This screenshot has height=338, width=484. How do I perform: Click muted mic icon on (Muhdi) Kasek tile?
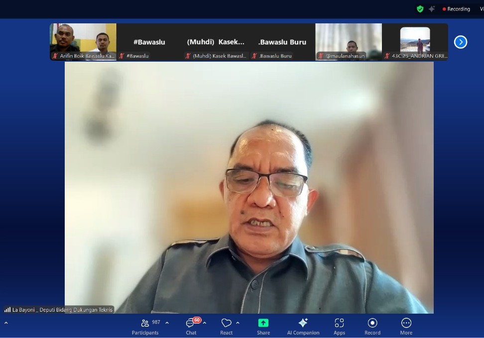[188, 56]
